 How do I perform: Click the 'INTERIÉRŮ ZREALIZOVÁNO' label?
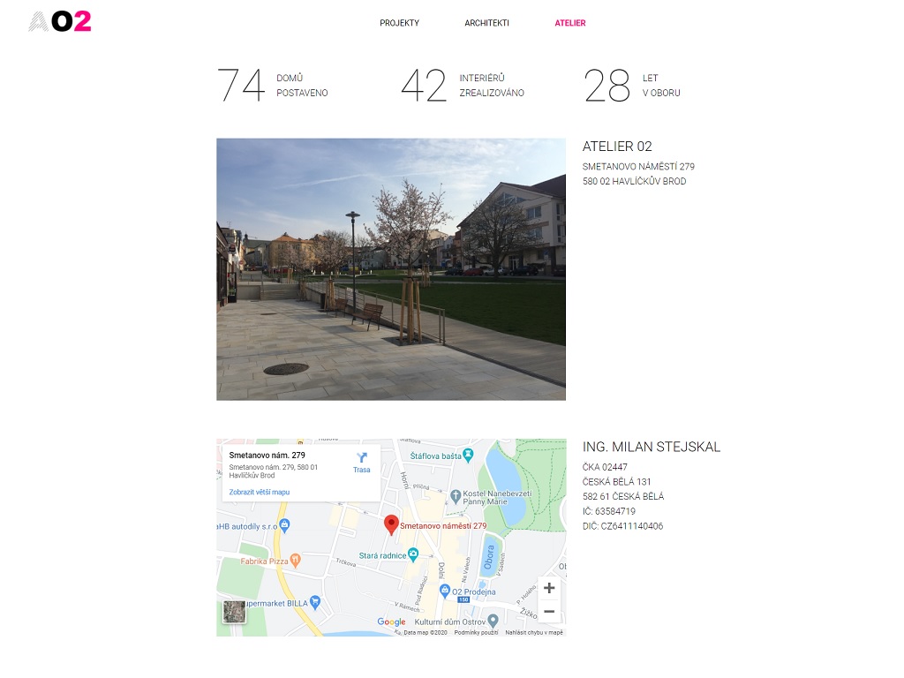492,86
